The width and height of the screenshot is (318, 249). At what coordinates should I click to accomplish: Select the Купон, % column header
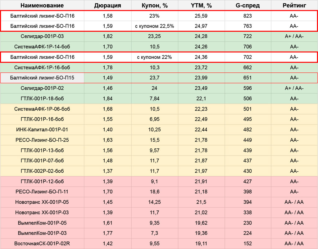[x=154, y=5]
